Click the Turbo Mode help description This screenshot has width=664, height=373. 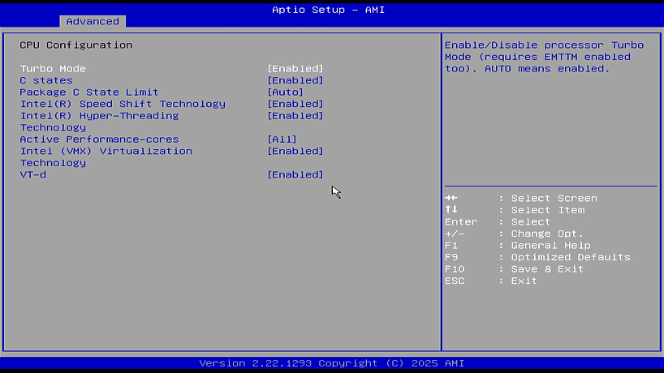[544, 57]
